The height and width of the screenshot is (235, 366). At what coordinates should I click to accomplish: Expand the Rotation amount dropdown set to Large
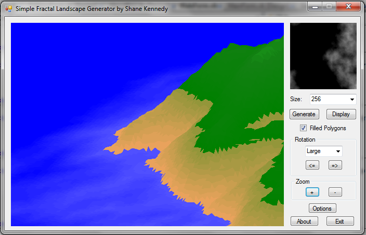coord(324,151)
